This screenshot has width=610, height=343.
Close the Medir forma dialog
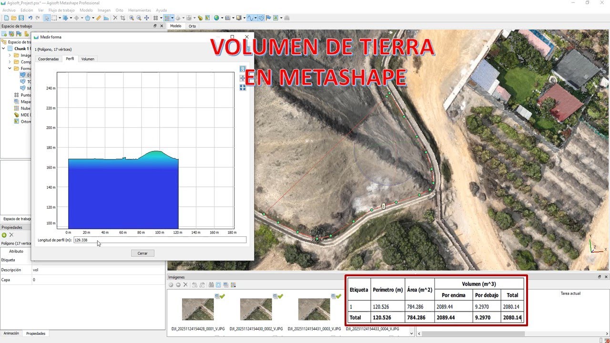coord(246,37)
